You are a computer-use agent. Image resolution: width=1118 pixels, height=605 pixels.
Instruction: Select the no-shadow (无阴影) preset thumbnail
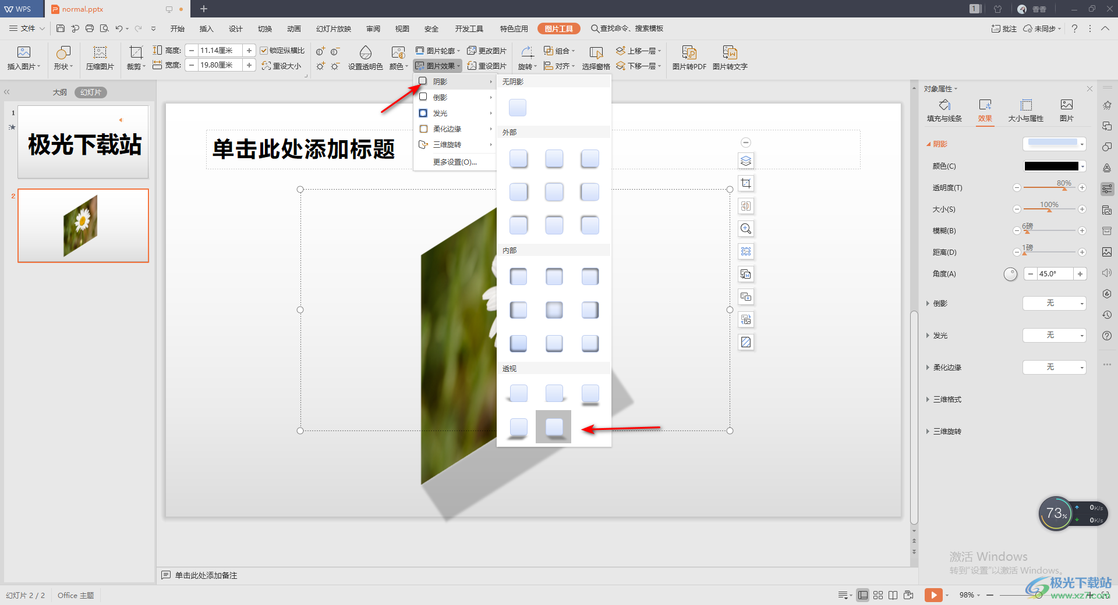coord(518,108)
